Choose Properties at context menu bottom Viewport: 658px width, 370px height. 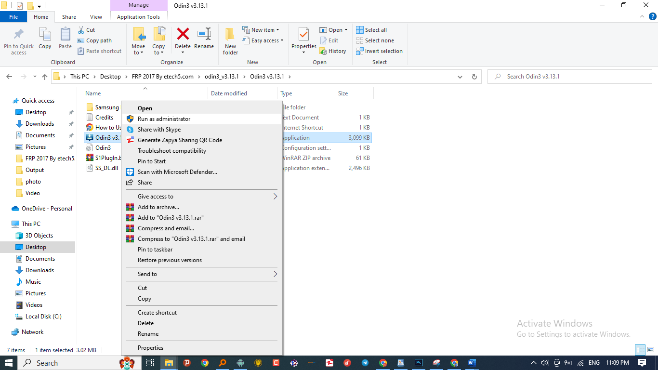pyautogui.click(x=202, y=348)
